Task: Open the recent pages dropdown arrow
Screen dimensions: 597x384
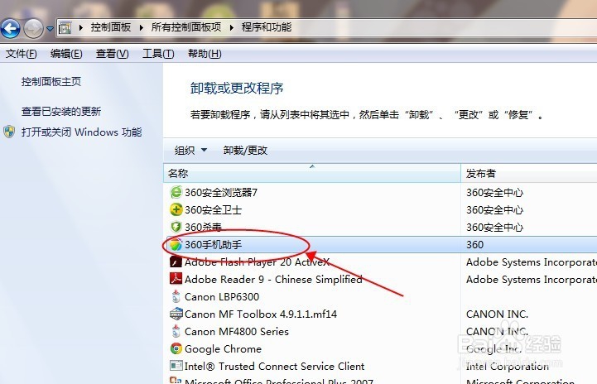Action: pos(50,28)
